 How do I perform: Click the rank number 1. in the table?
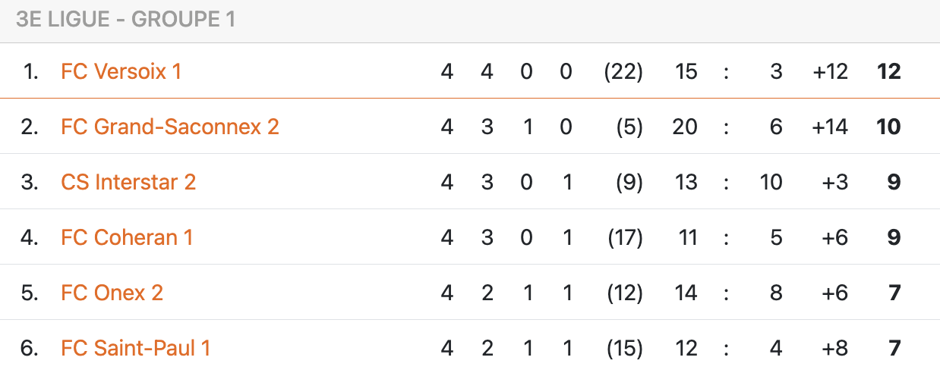pyautogui.click(x=30, y=71)
